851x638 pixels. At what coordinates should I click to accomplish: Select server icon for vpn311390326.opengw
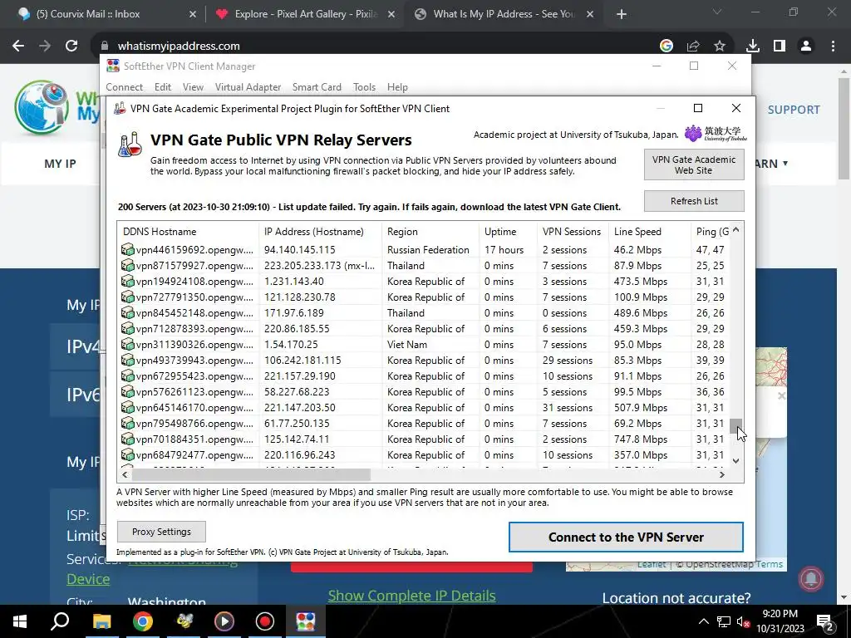pyautogui.click(x=127, y=344)
